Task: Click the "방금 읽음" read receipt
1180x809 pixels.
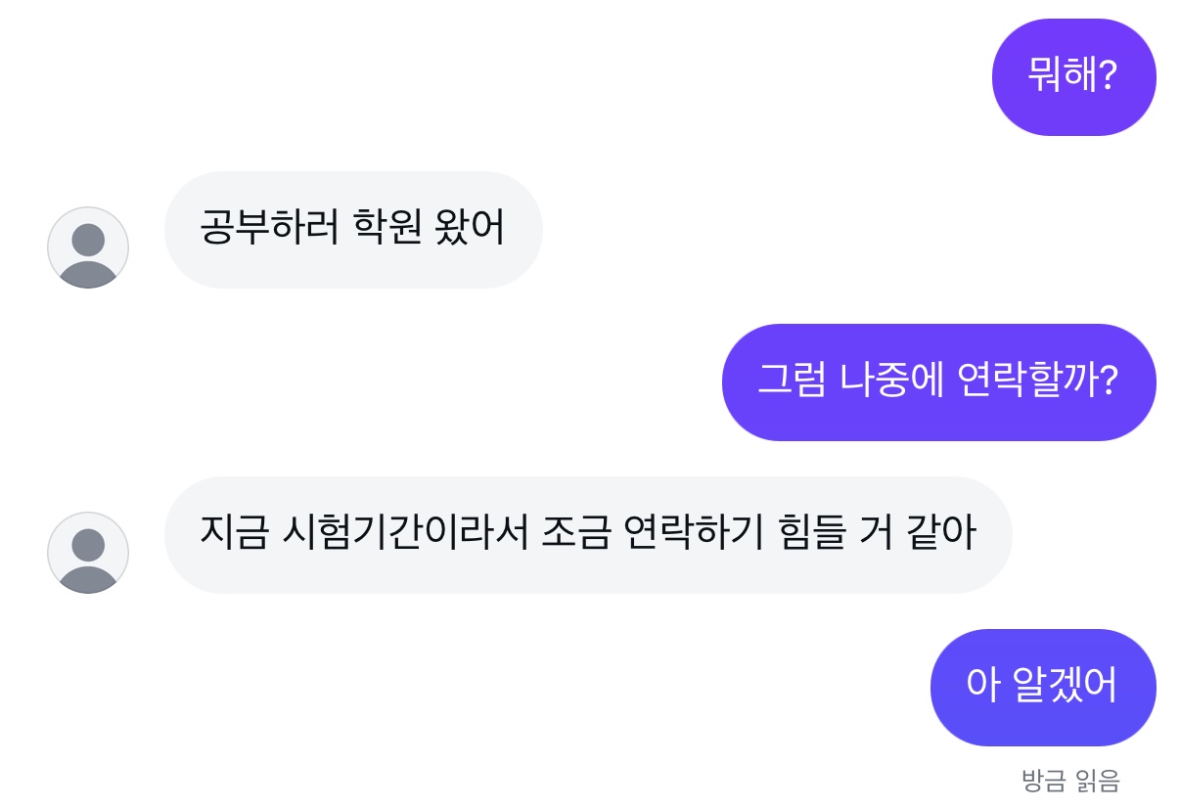Action: [x=1070, y=780]
